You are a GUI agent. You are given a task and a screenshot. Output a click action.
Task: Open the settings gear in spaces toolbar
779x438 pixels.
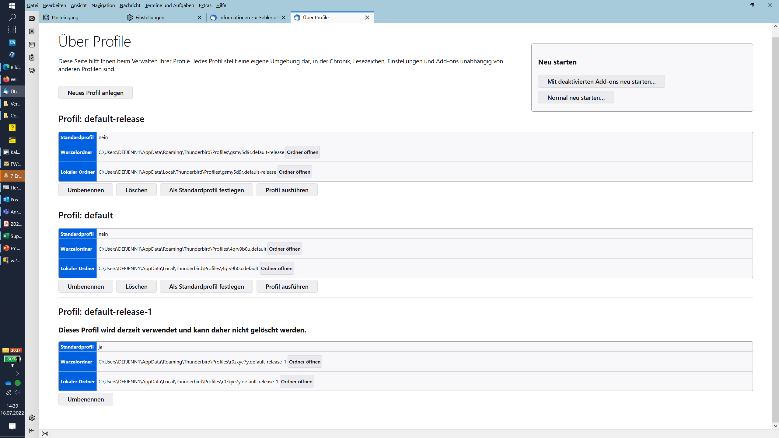point(32,418)
